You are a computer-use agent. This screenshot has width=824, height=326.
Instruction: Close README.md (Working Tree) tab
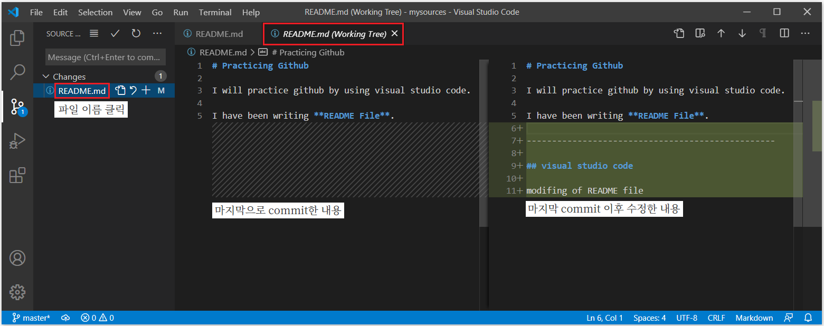pyautogui.click(x=394, y=33)
